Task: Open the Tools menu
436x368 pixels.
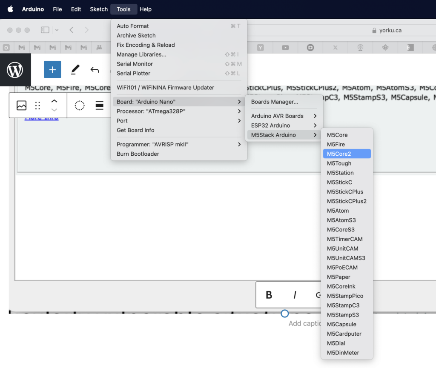Action: tap(123, 9)
